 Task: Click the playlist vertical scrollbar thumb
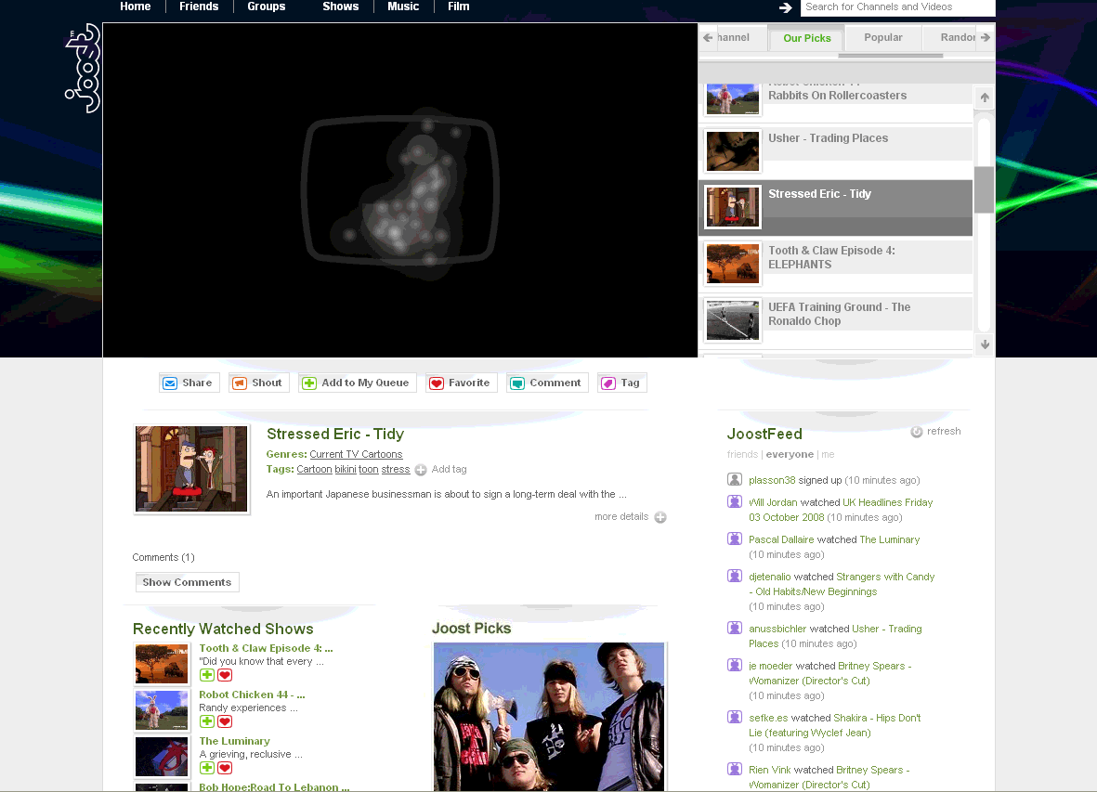click(984, 189)
